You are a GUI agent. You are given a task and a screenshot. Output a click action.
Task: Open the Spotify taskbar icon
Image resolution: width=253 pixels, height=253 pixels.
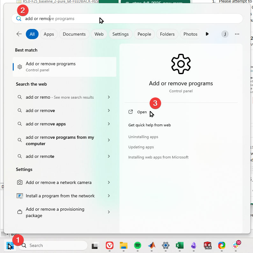(138, 245)
